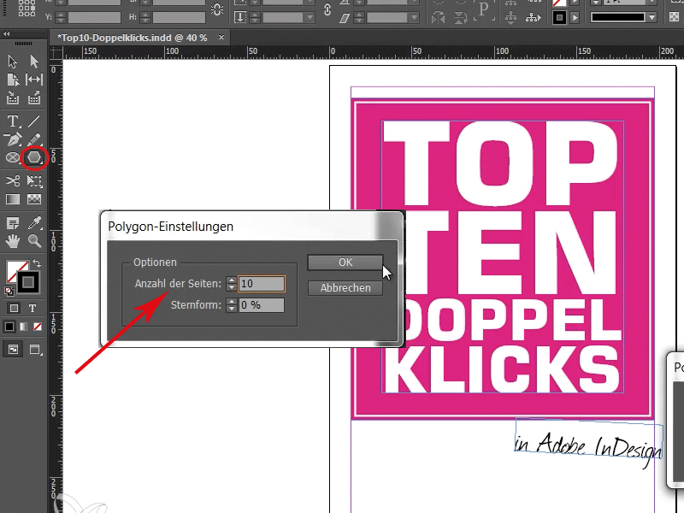Switch to Preview screen mode
The width and height of the screenshot is (684, 513).
[x=35, y=350]
